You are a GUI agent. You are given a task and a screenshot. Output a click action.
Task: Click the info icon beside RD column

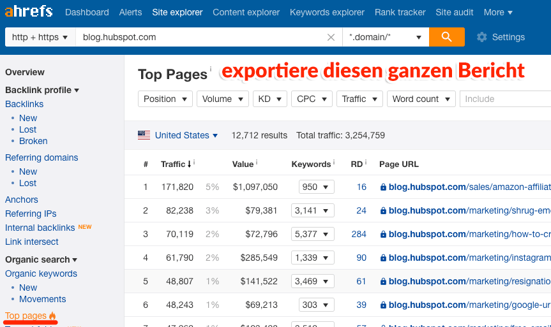pyautogui.click(x=366, y=162)
